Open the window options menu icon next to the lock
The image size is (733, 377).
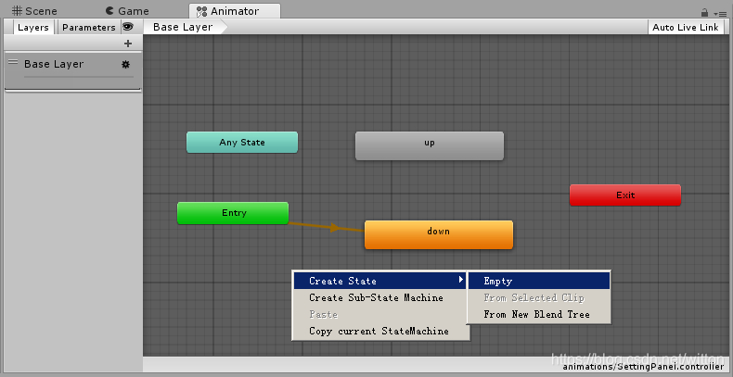pos(720,14)
